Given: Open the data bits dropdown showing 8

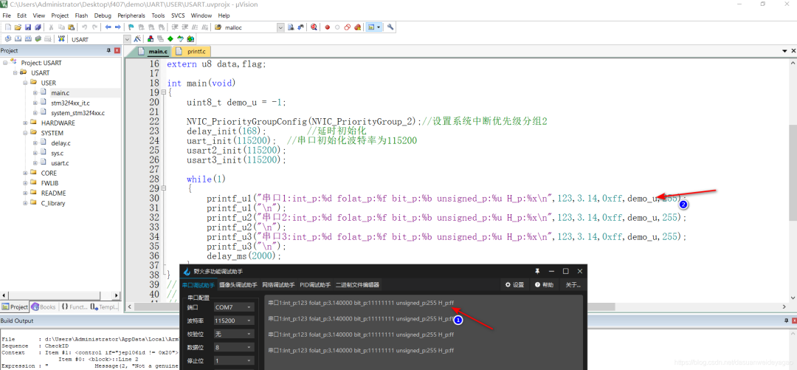Looking at the screenshot, I should [234, 347].
